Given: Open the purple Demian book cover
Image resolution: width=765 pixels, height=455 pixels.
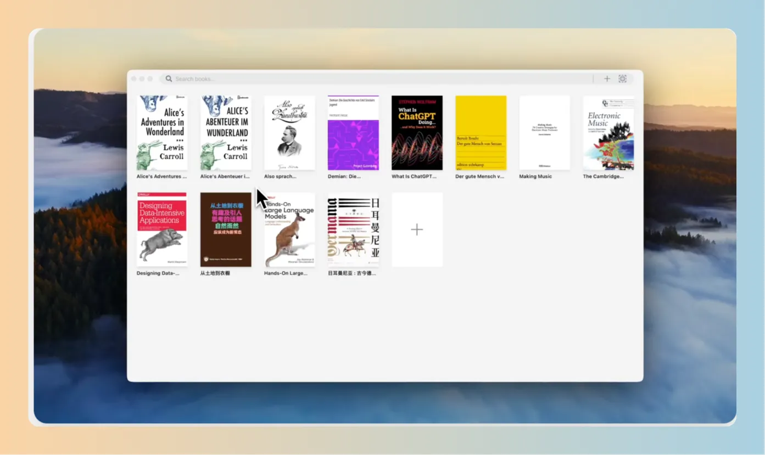Looking at the screenshot, I should click(353, 133).
